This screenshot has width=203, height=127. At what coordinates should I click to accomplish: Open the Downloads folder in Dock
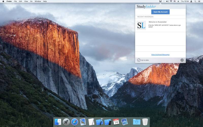[x=137, y=122]
